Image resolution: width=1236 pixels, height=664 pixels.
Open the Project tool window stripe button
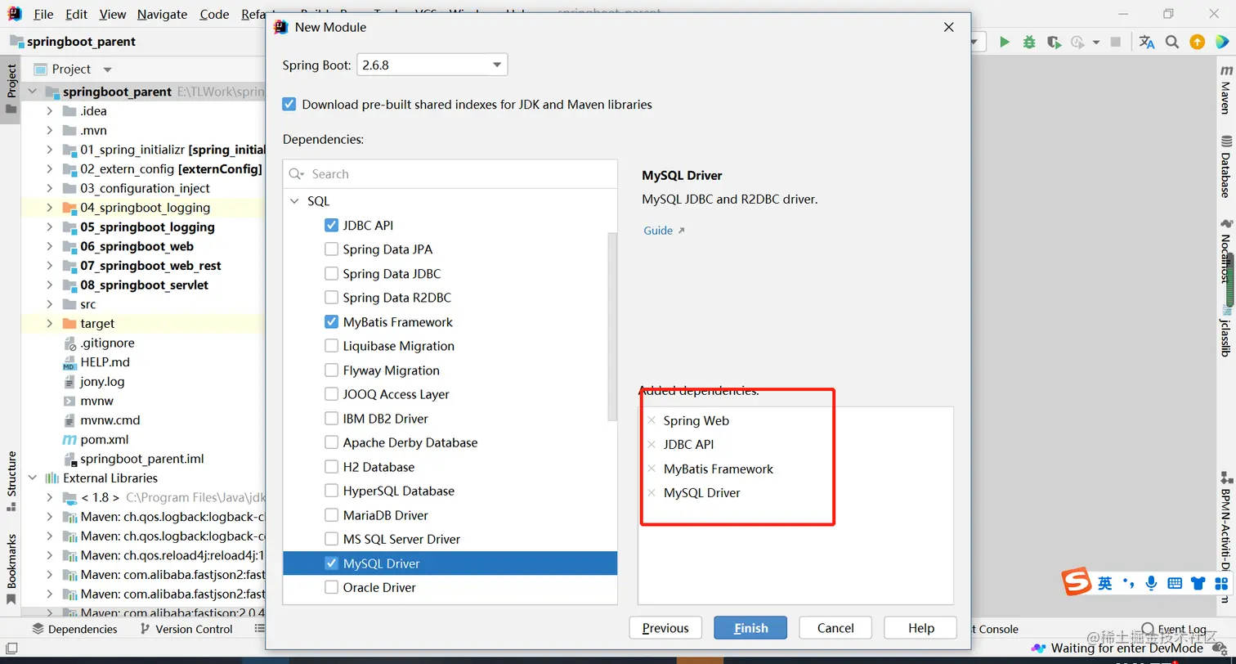[11, 89]
